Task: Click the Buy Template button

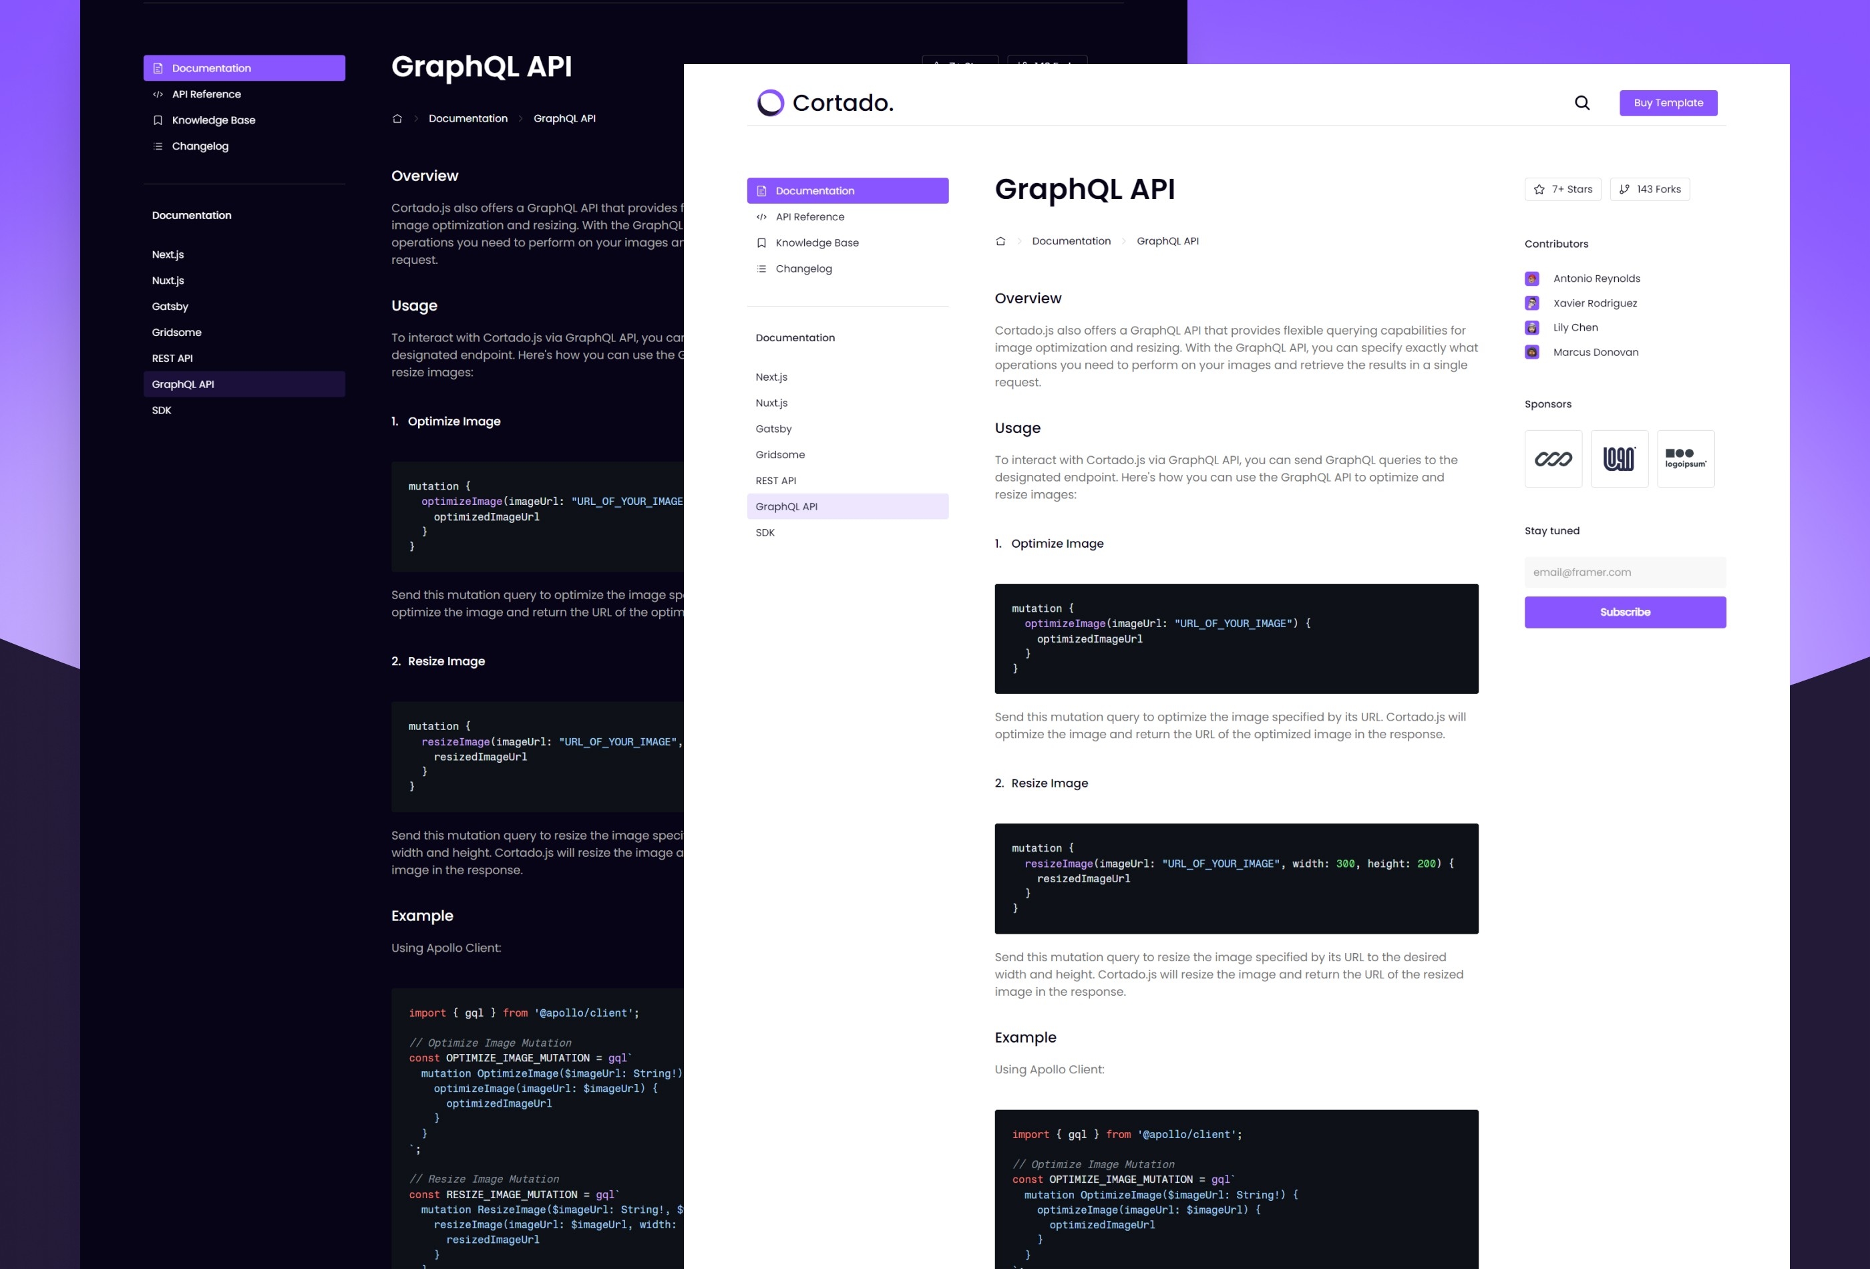Action: pos(1669,102)
